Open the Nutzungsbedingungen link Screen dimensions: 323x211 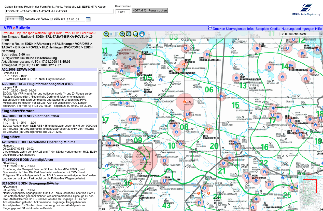(x=298, y=29)
